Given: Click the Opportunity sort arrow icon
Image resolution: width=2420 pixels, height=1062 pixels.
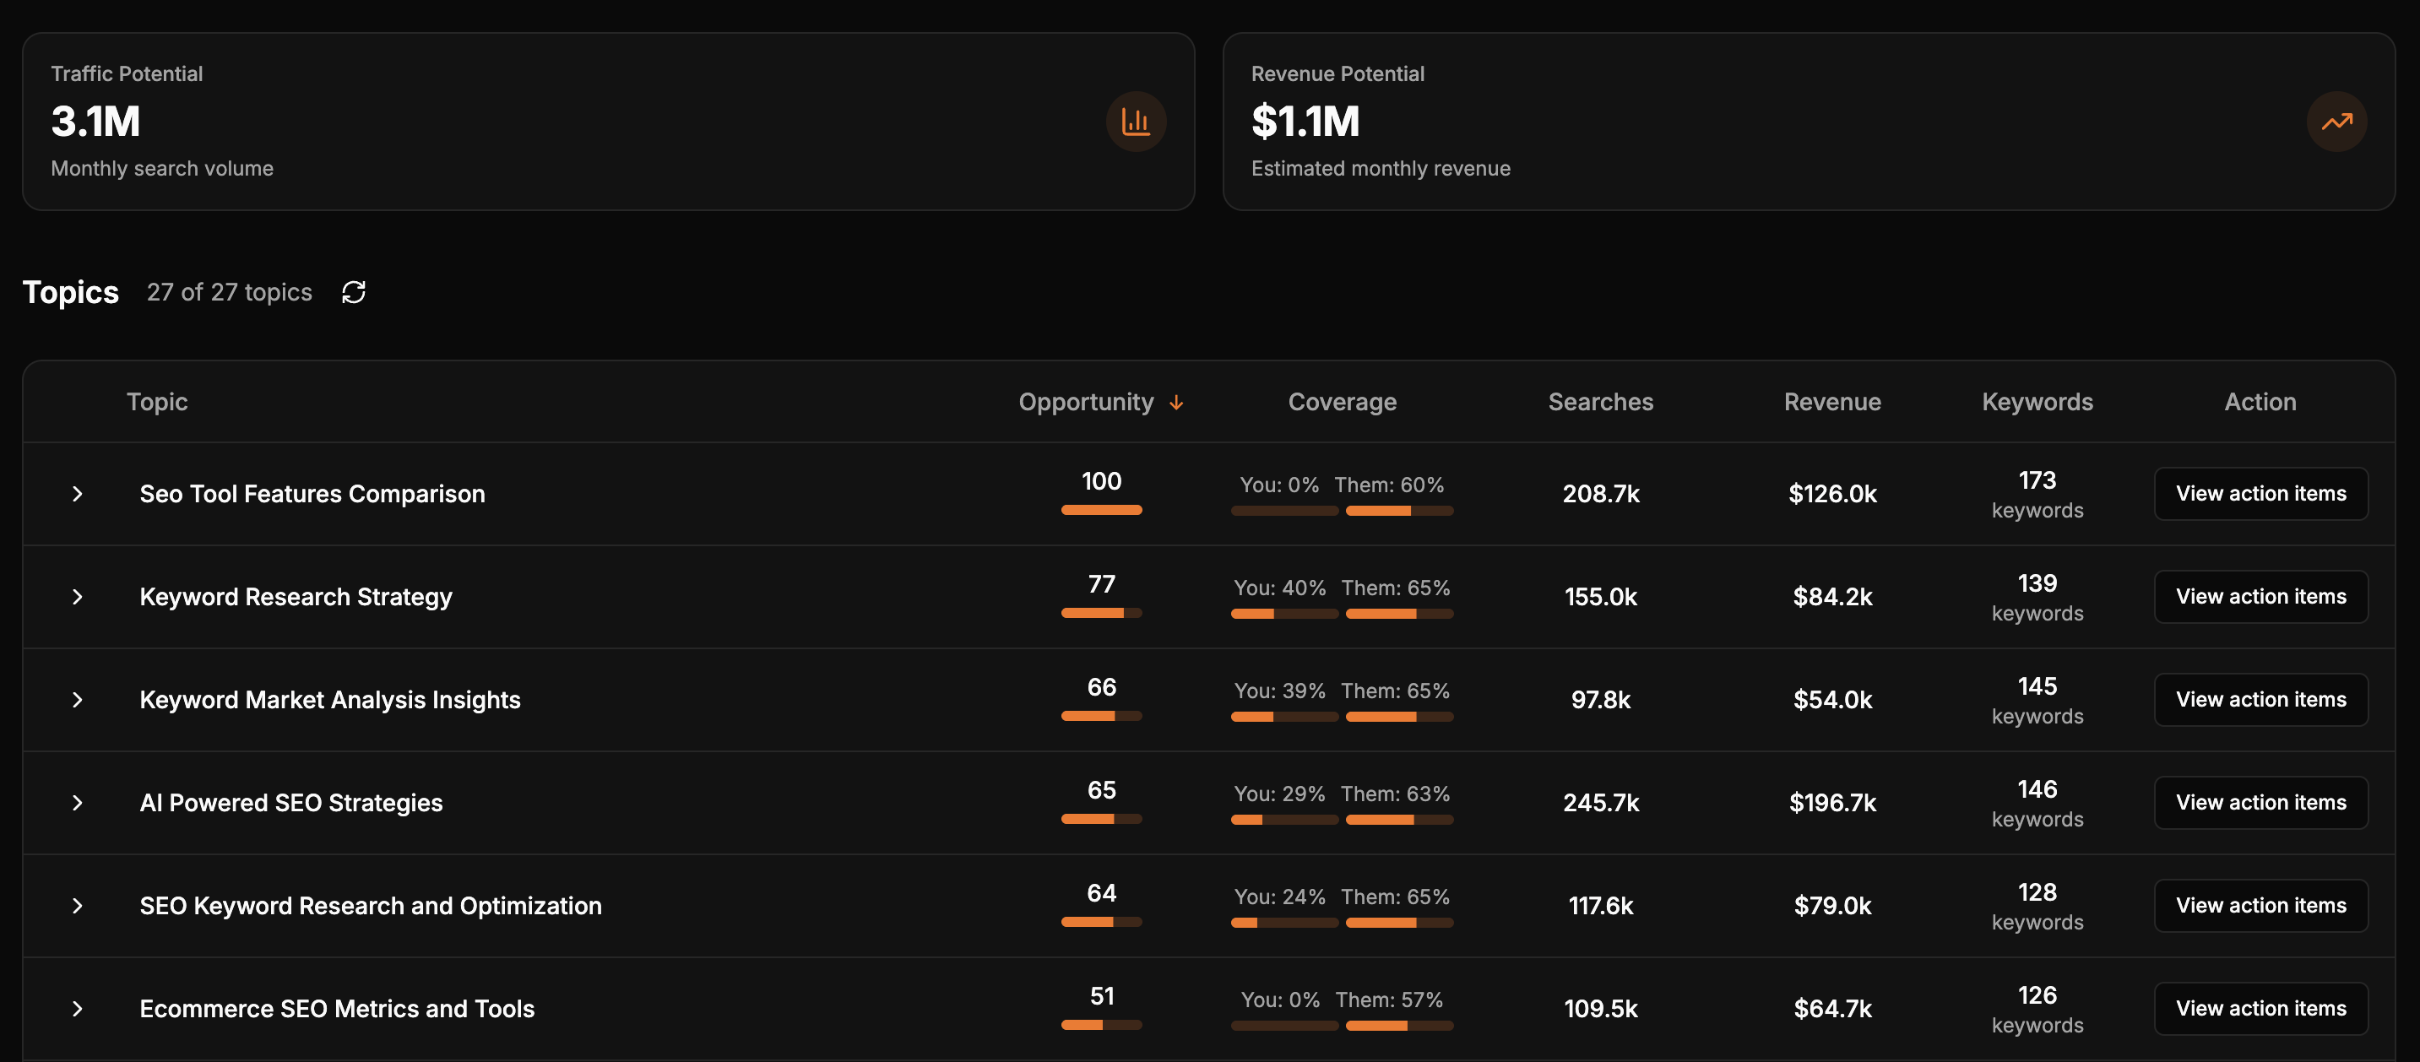Looking at the screenshot, I should [x=1176, y=403].
